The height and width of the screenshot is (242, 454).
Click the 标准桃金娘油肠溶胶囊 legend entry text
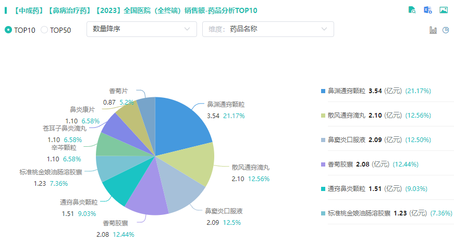359,213
